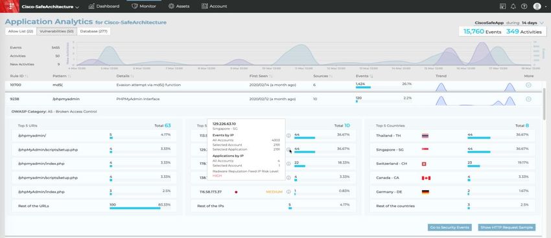Click info icon for IP 116.58.173.37
The width and height of the screenshot is (551, 238).
click(x=288, y=191)
